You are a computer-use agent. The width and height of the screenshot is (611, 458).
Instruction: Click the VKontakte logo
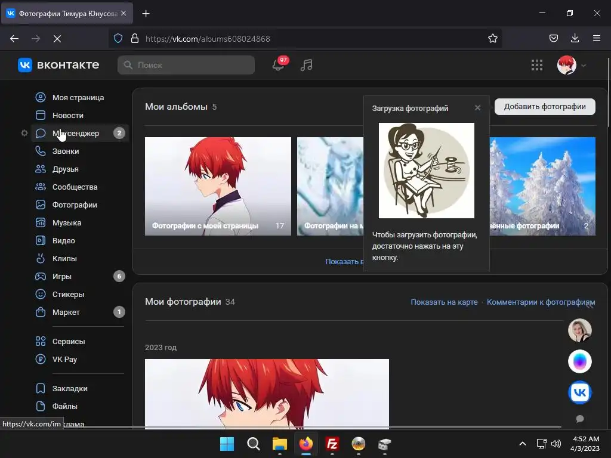[x=58, y=65]
